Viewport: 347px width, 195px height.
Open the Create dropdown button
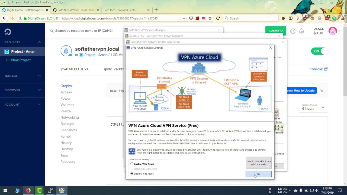[x=276, y=31]
